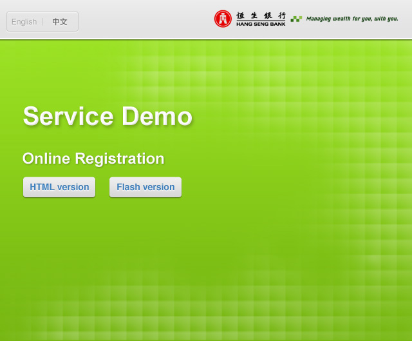Open the HTML version demo
Screen dimensions: 412x341
click(59, 187)
